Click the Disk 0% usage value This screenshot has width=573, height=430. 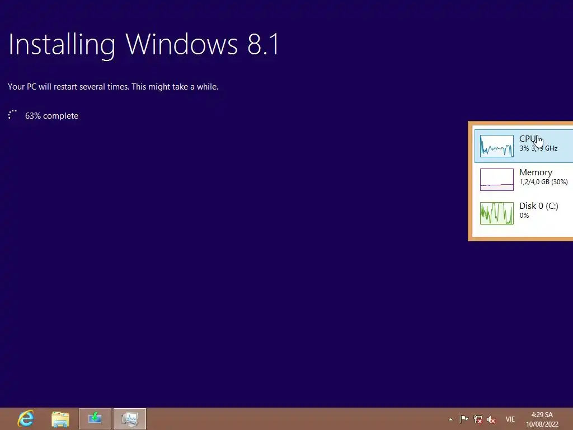click(524, 216)
